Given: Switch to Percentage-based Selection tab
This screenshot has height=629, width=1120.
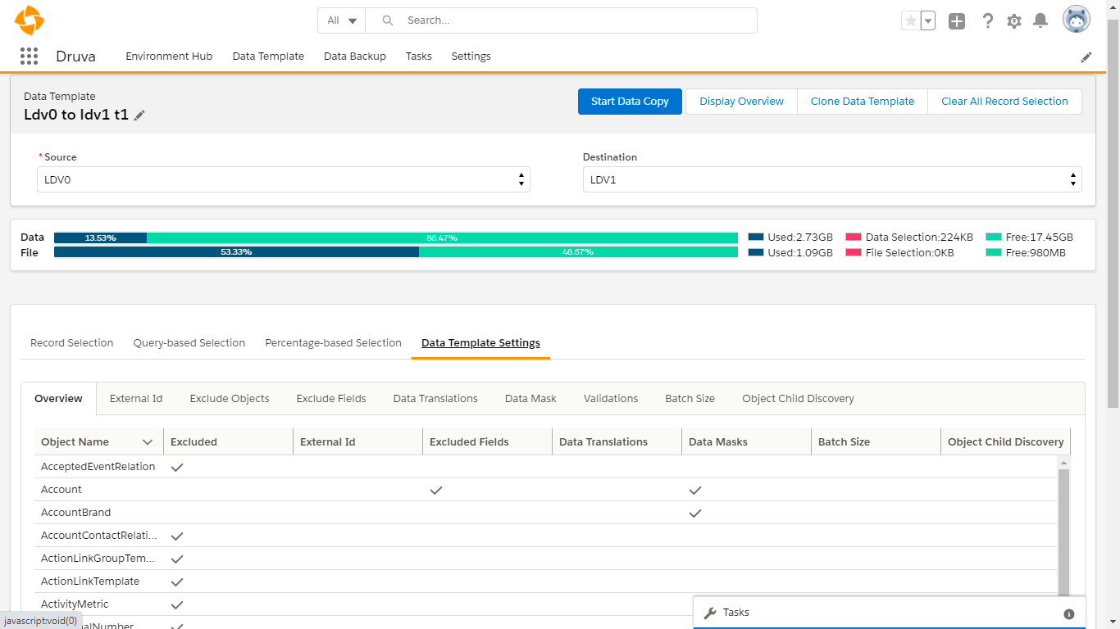Looking at the screenshot, I should click(x=333, y=343).
